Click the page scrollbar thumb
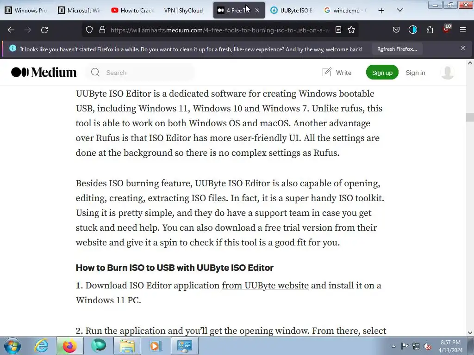The width and height of the screenshot is (474, 355). (x=470, y=117)
